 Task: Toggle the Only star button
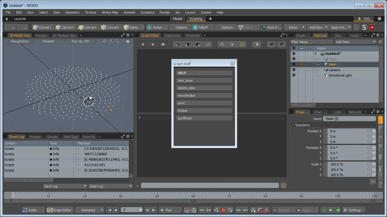[364, 19]
